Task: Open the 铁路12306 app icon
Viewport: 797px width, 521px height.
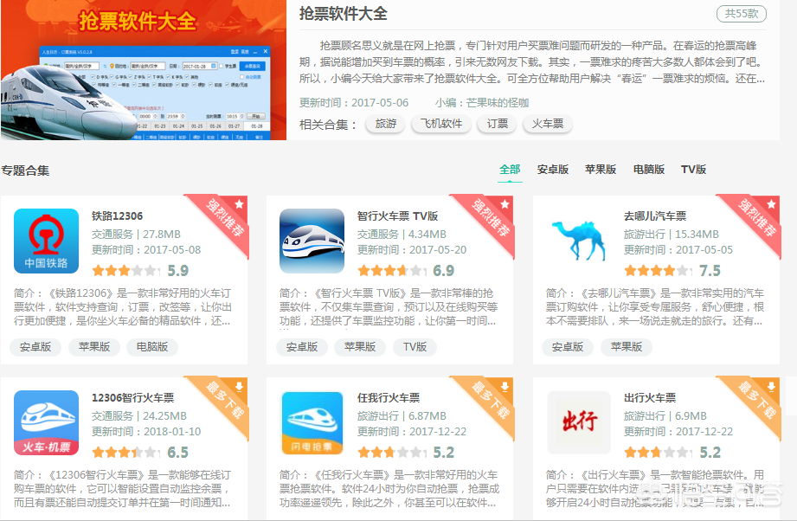Action: (x=46, y=241)
